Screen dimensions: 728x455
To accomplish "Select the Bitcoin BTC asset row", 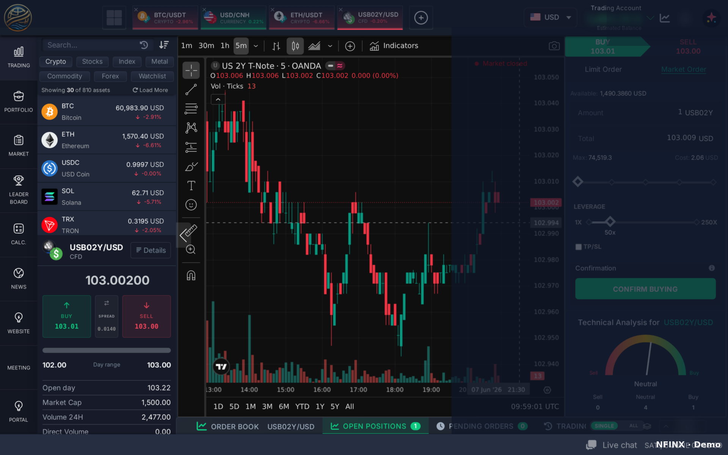I will 107,111.
